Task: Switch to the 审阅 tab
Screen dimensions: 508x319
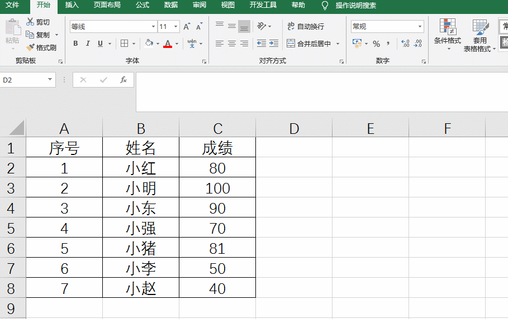Action: click(x=200, y=5)
